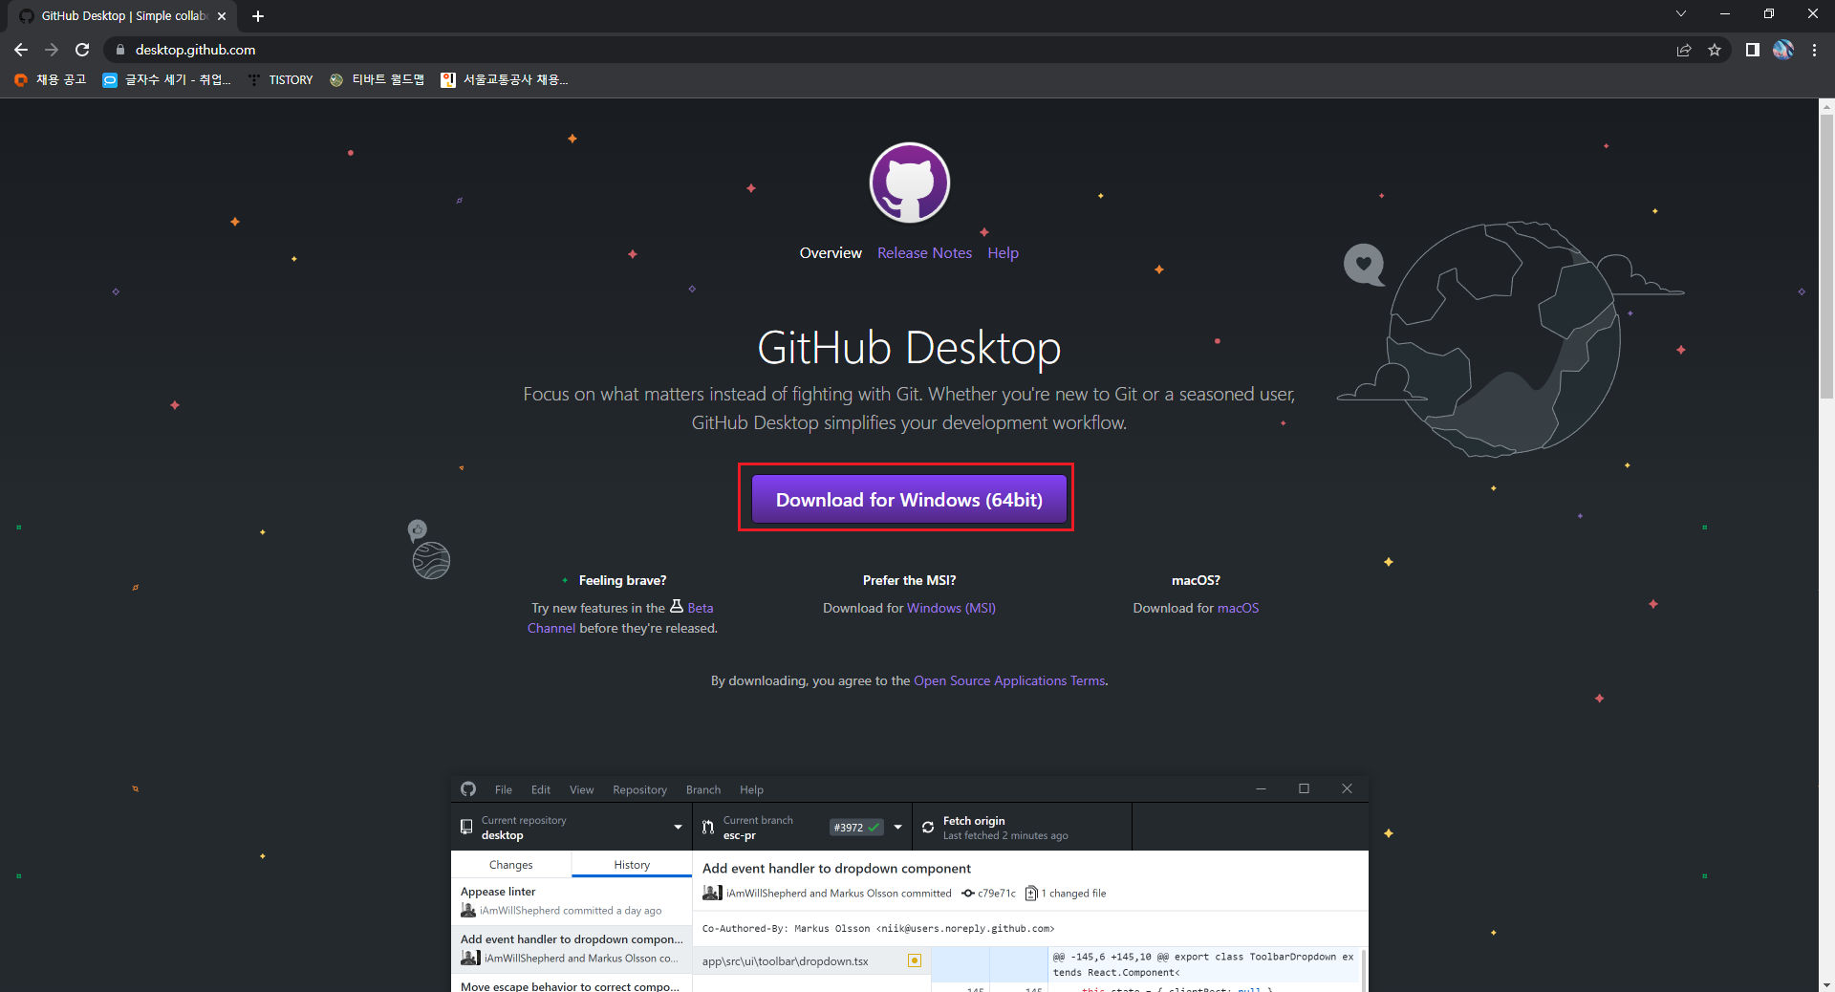Open the Beta Channel link
This screenshot has width=1835, height=992.
coord(700,608)
